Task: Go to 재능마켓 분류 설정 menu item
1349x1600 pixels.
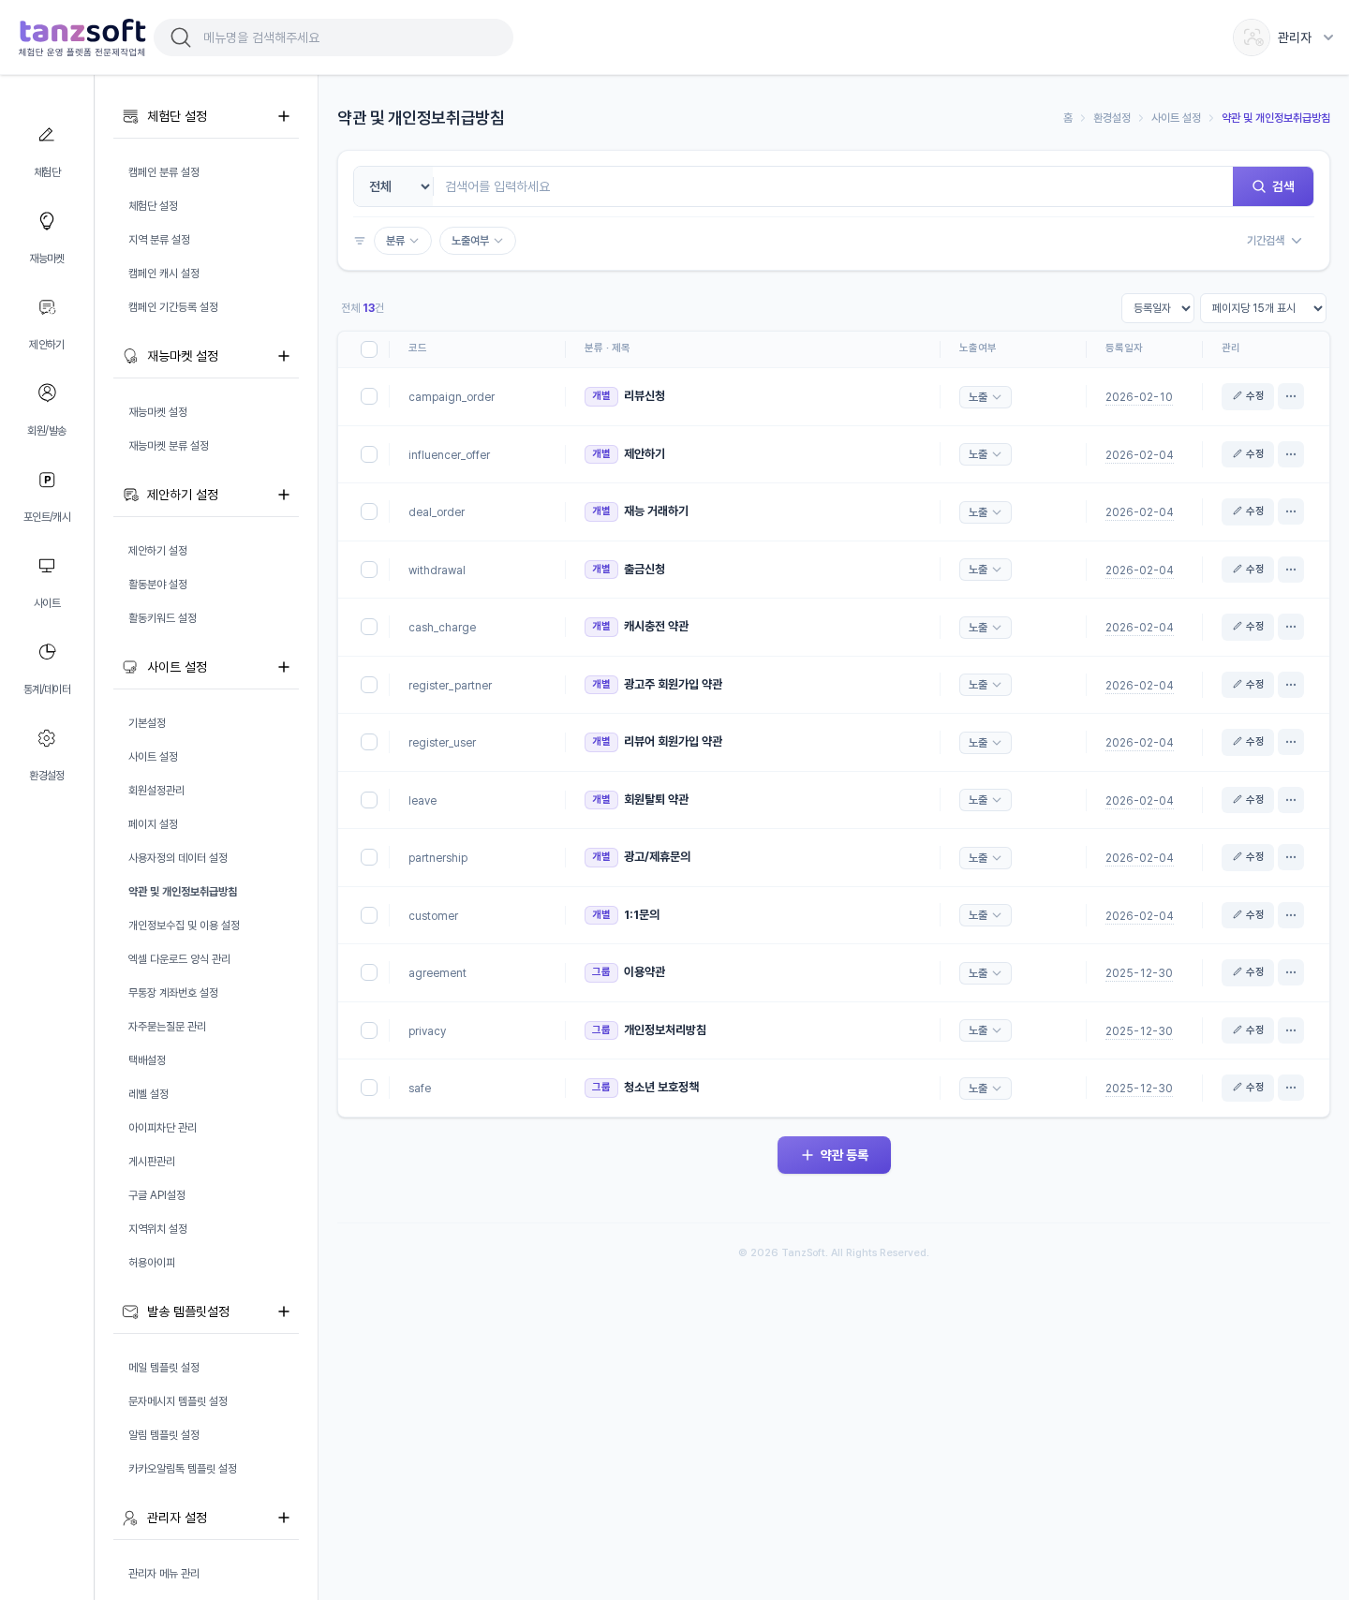Action: (169, 446)
